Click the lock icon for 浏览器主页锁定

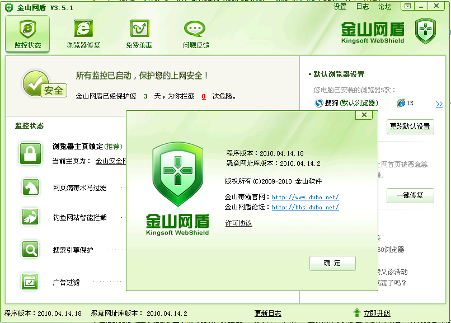pos(30,153)
